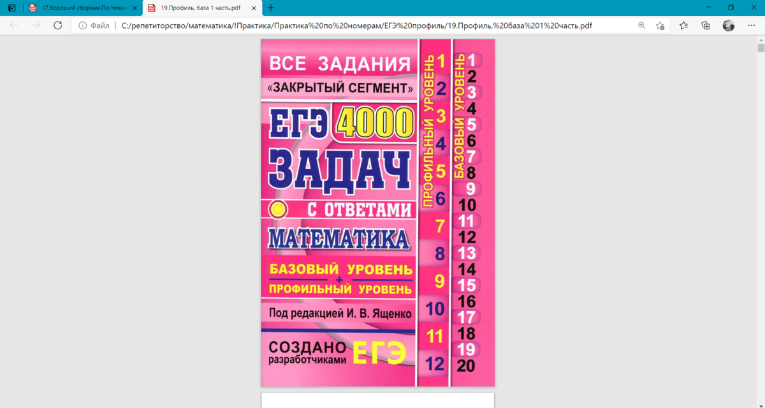The height and width of the screenshot is (408, 765).
Task: Open a new tab with the plus button
Action: pyautogui.click(x=271, y=8)
